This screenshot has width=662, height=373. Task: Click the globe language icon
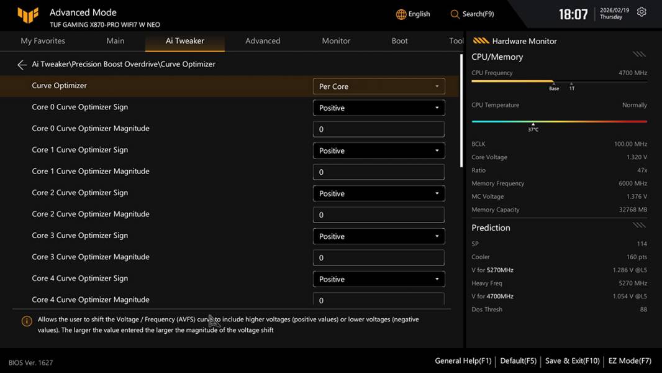(401, 14)
